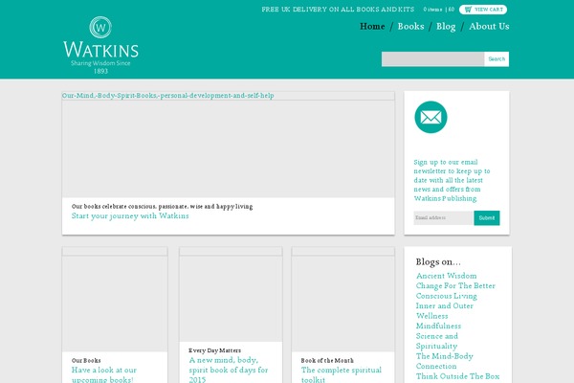The image size is (574, 383).
Task: Open The complete spiritual toolkit link
Action: 342,374
